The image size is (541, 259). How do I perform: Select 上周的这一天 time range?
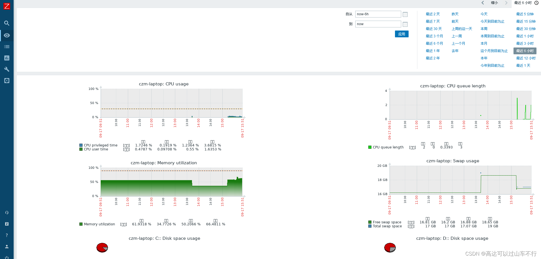pyautogui.click(x=462, y=29)
